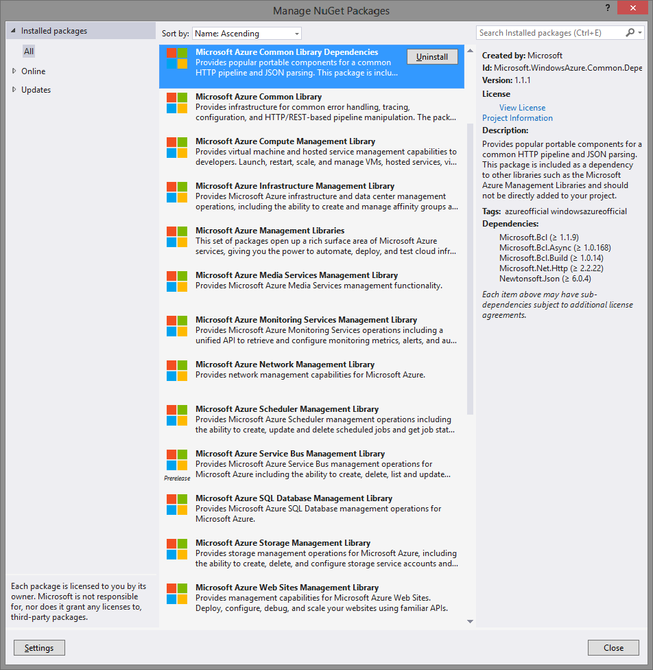Uninstall the Azure Common Library Dependencies package
653x670 pixels.
pyautogui.click(x=432, y=57)
